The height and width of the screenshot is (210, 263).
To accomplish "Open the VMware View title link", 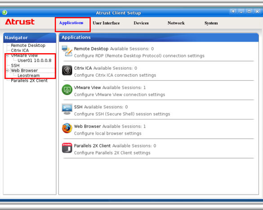I will (87, 87).
